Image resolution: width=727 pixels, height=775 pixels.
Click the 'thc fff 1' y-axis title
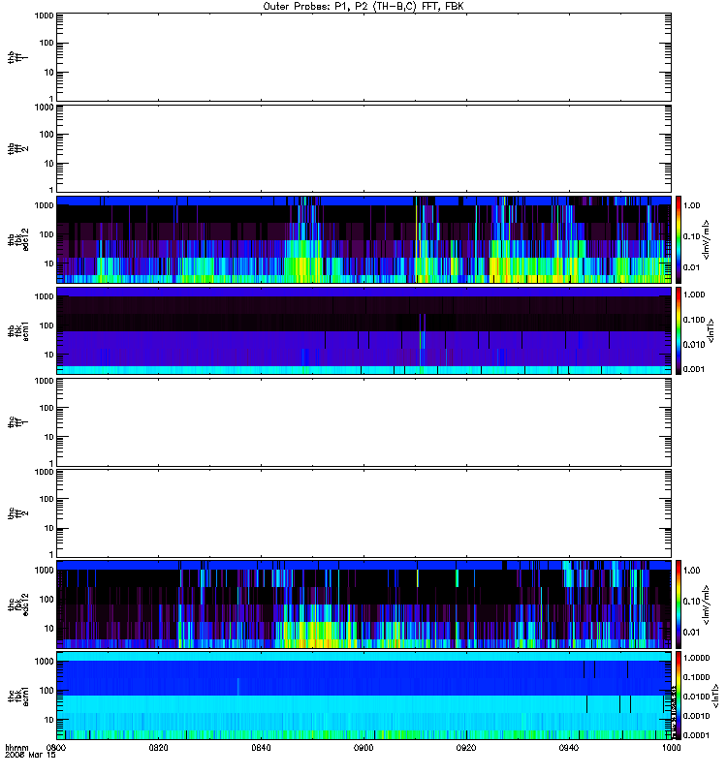[x=17, y=422]
